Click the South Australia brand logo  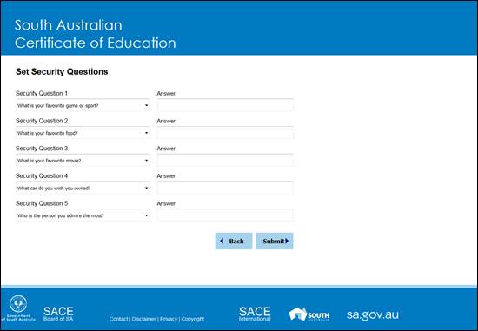[309, 314]
